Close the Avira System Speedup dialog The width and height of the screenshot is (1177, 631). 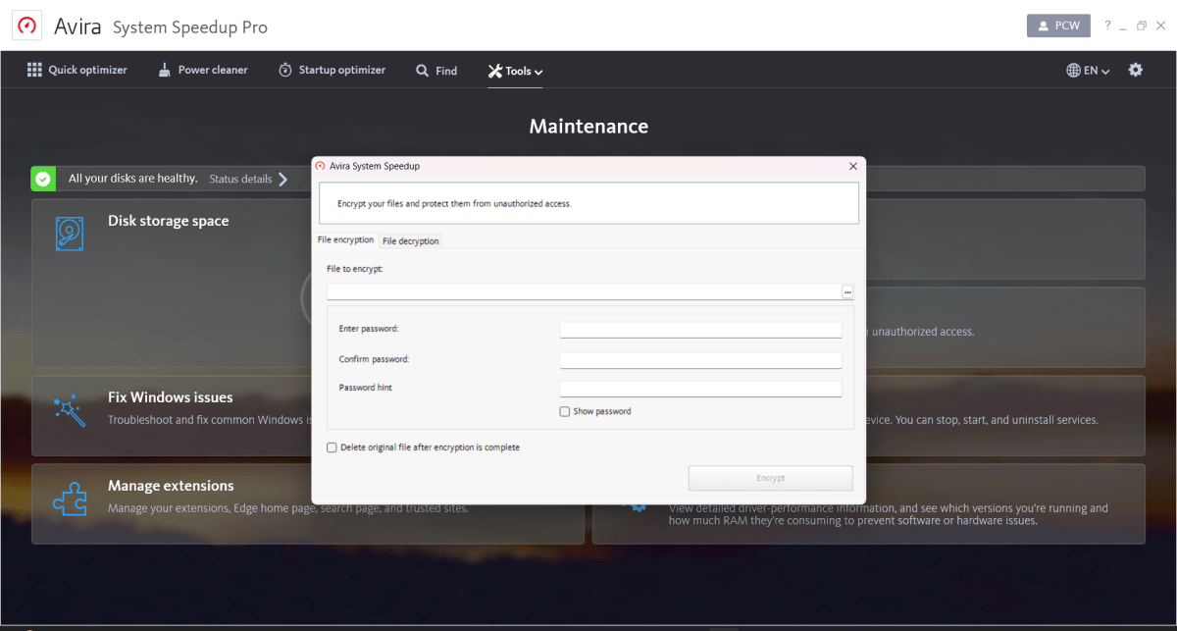click(x=852, y=166)
